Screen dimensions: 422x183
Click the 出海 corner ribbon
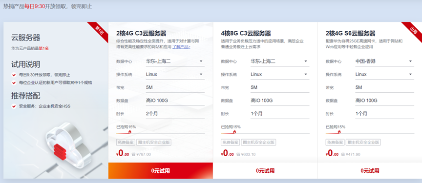pos(413,31)
